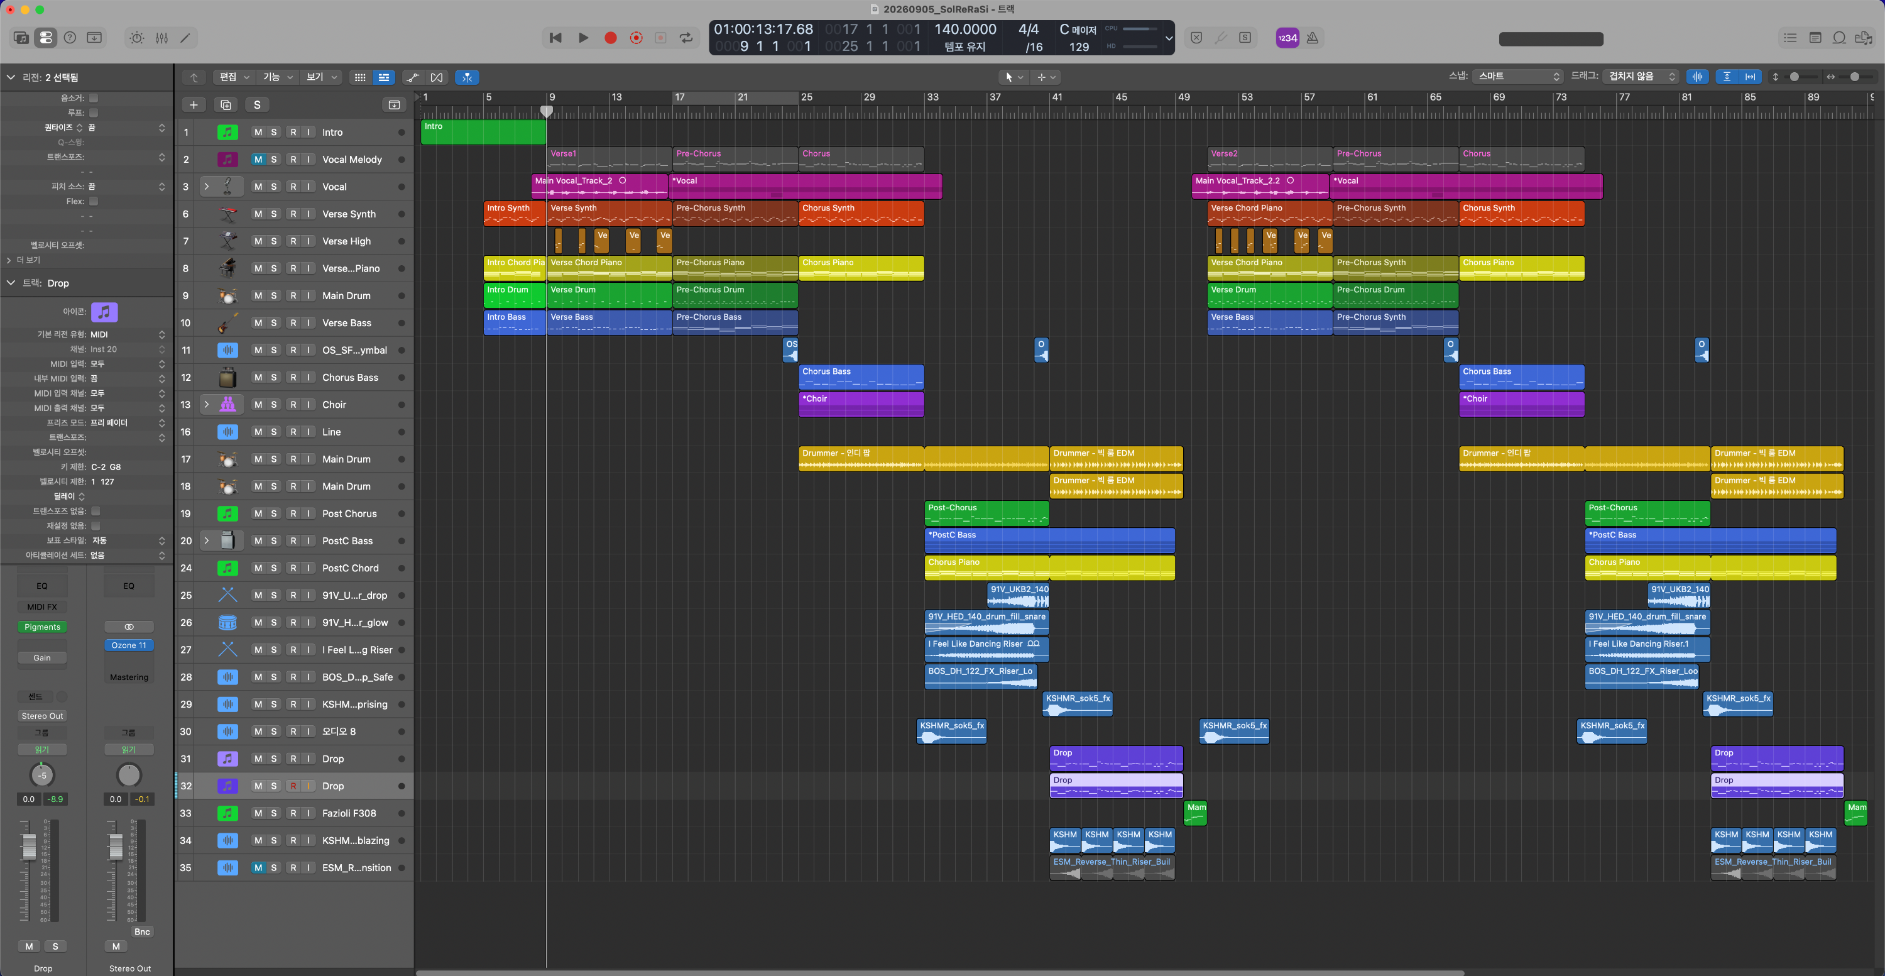Record-enable the Drop track 32
Viewport: 1885px width, 976px height.
293,786
